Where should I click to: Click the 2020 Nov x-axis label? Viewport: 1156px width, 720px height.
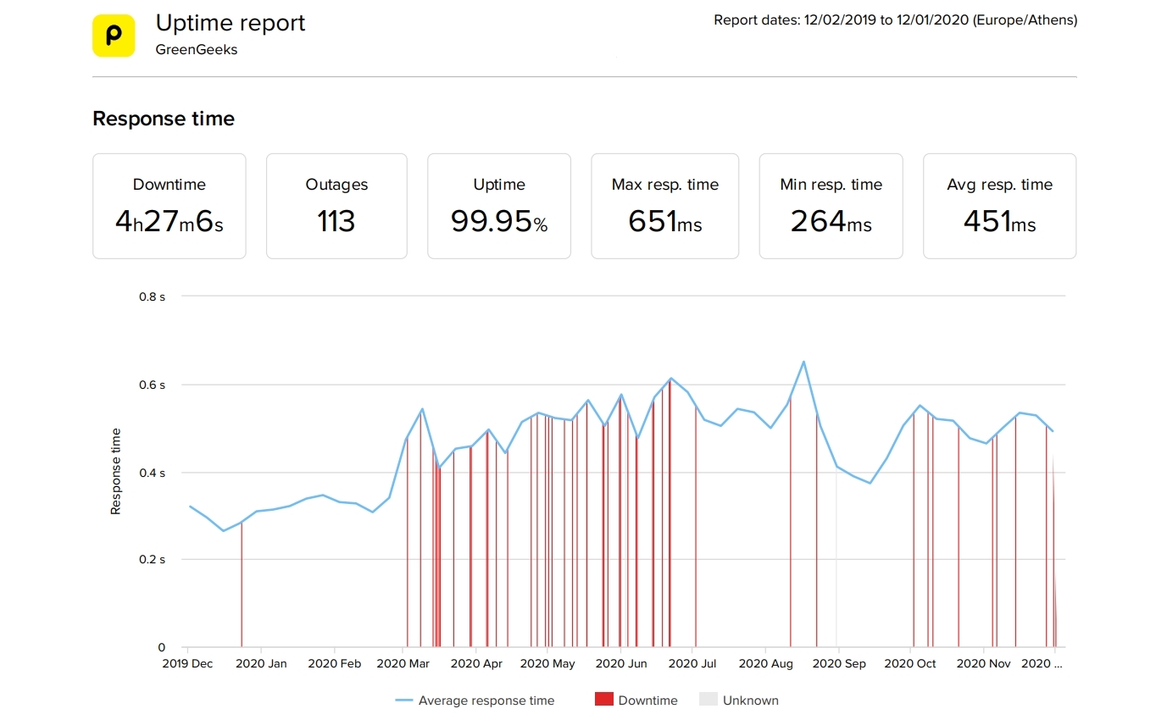984,664
